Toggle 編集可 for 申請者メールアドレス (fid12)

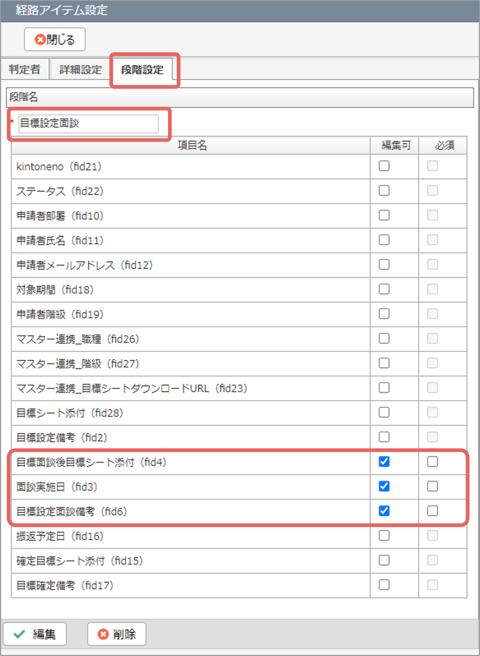click(384, 265)
